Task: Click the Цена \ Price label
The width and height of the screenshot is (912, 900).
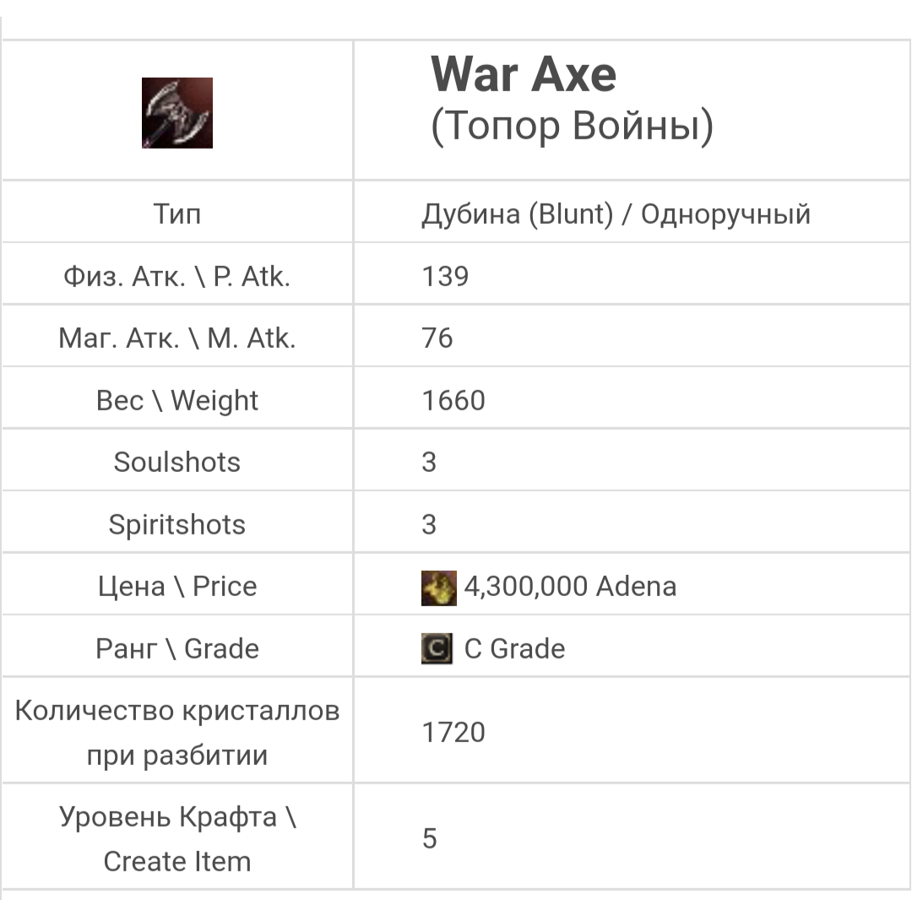Action: point(177,587)
